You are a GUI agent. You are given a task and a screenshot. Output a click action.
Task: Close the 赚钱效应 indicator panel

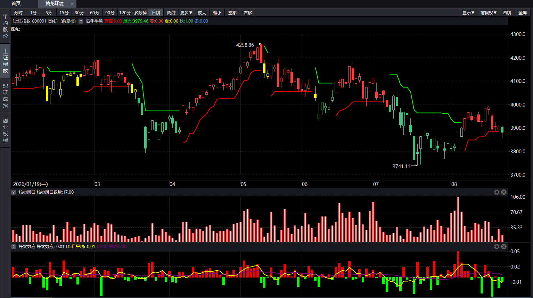click(504, 247)
